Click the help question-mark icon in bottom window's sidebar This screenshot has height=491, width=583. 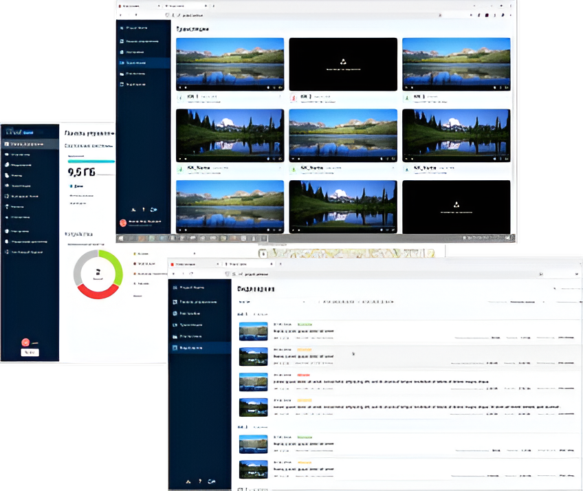pyautogui.click(x=200, y=481)
